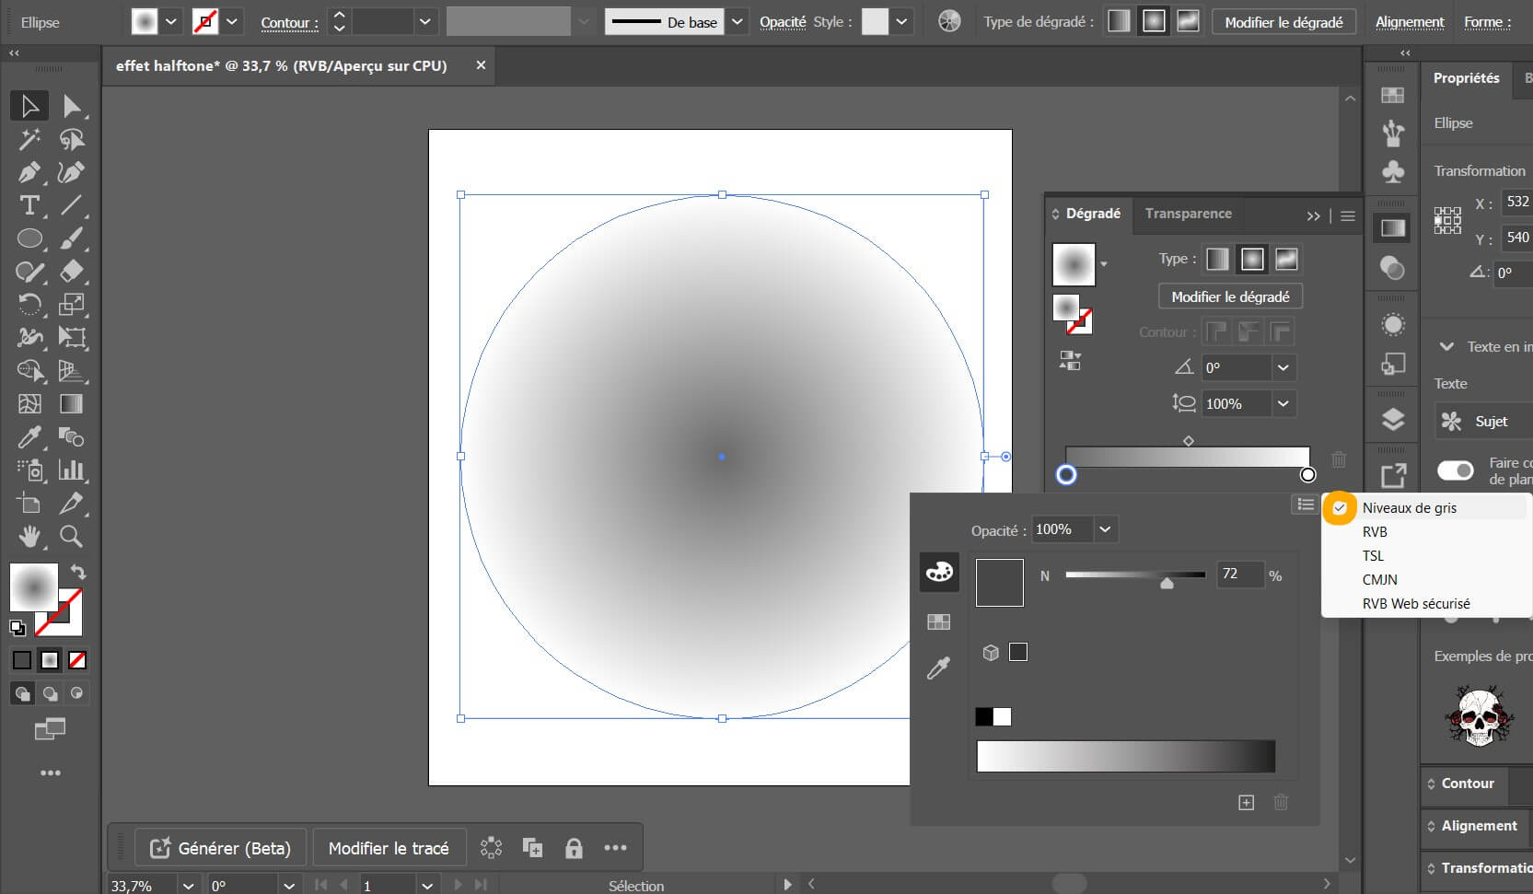Open the Style dropdown arrow

pyautogui.click(x=901, y=21)
